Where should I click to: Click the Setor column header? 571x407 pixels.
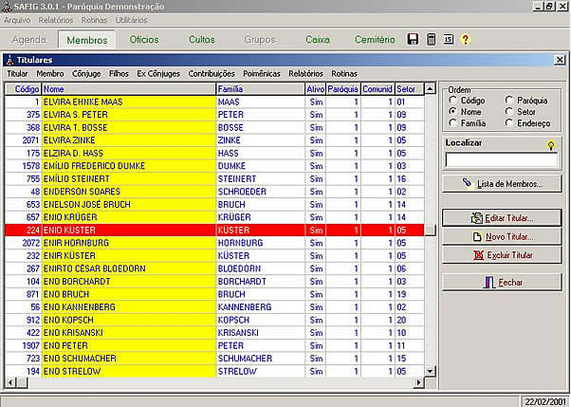[410, 89]
